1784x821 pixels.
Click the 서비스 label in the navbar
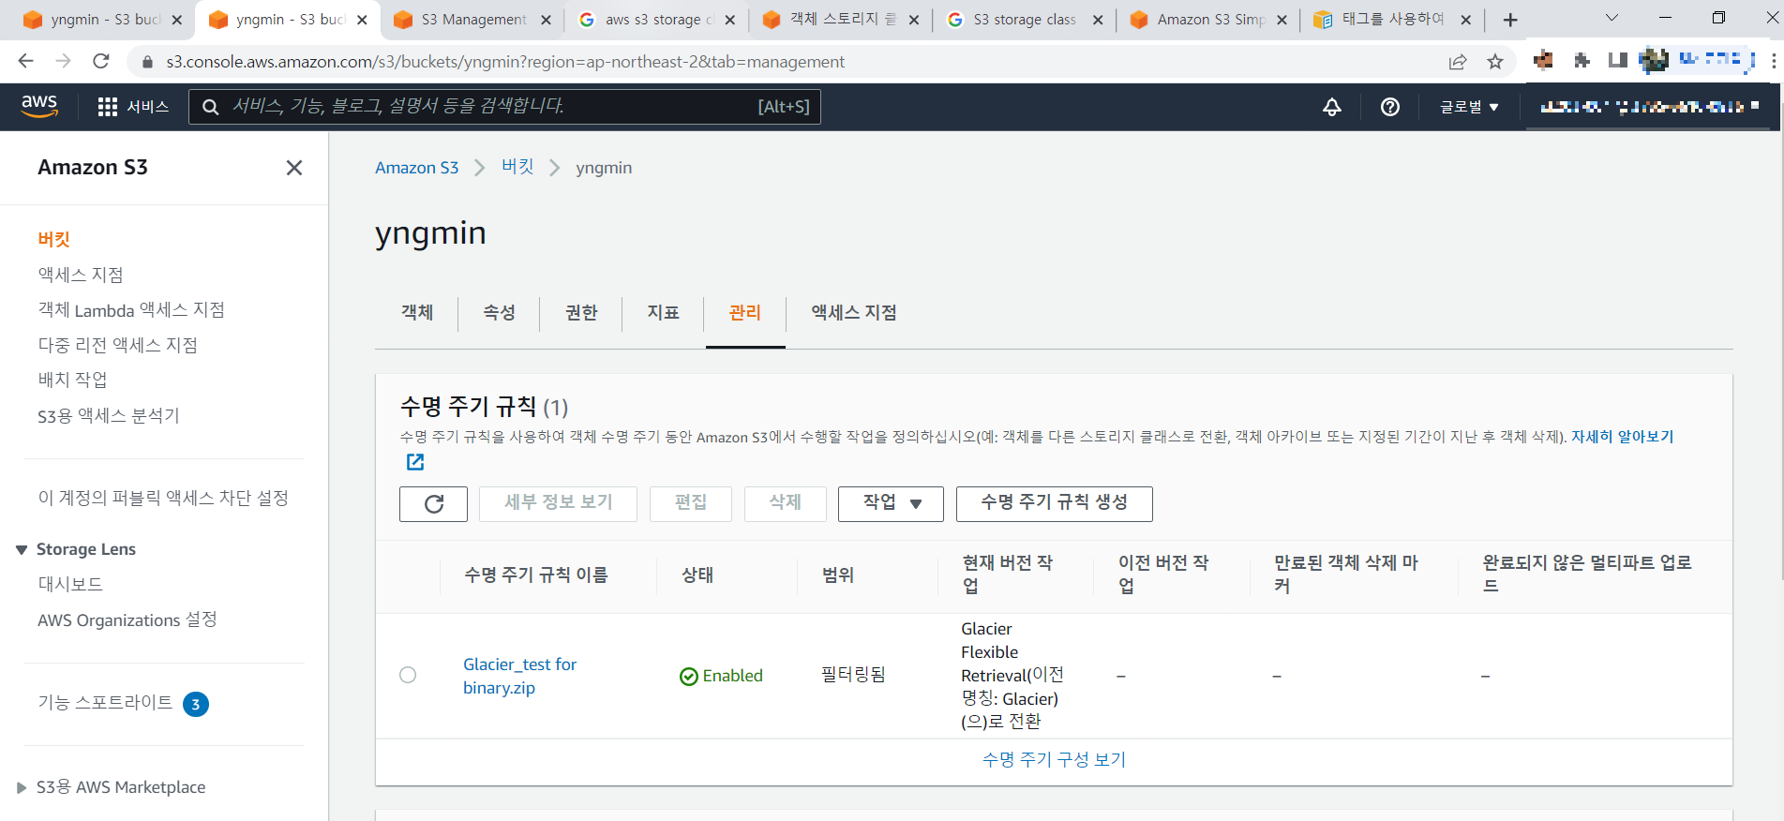[148, 107]
